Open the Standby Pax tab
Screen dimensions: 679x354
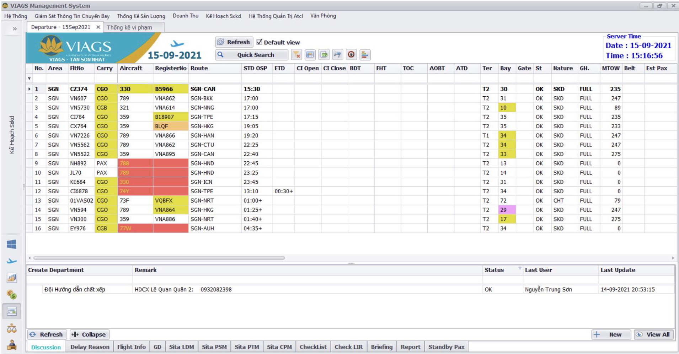(446, 347)
